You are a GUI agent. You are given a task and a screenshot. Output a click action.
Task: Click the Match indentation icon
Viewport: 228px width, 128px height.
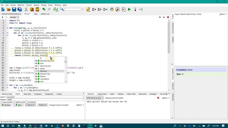(x=105, y=10)
